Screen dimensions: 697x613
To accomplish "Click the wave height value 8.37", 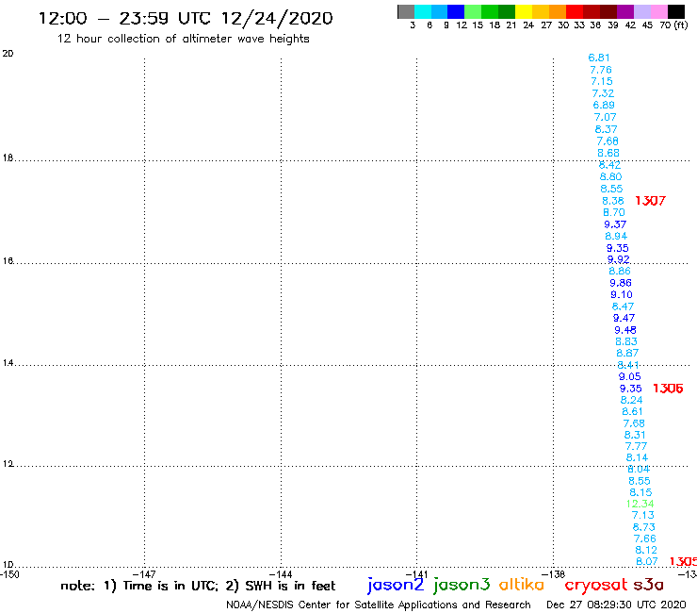I will click(606, 129).
